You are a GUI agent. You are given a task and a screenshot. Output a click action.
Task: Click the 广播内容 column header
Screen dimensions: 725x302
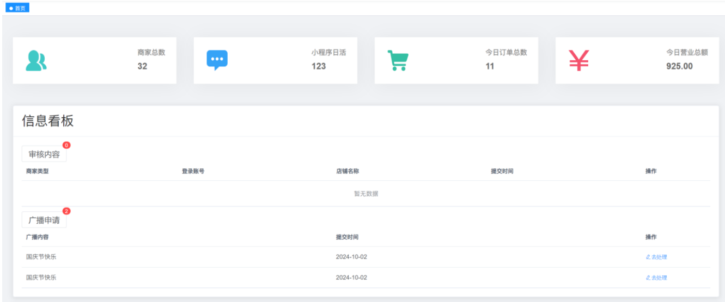[x=37, y=237]
